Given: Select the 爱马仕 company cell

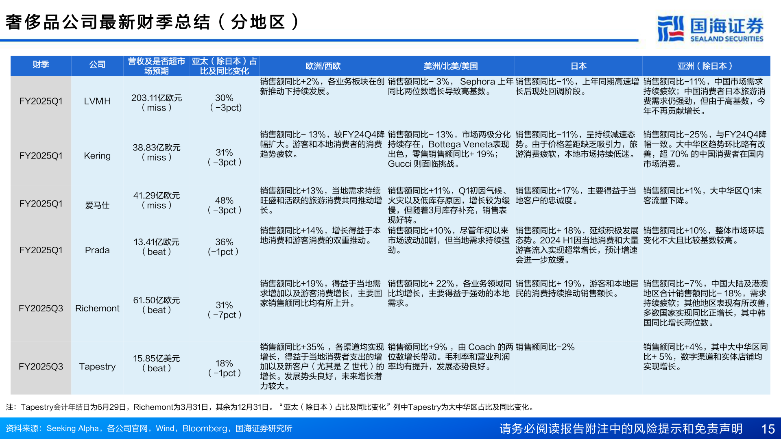Looking at the screenshot, I should pyautogui.click(x=97, y=205).
